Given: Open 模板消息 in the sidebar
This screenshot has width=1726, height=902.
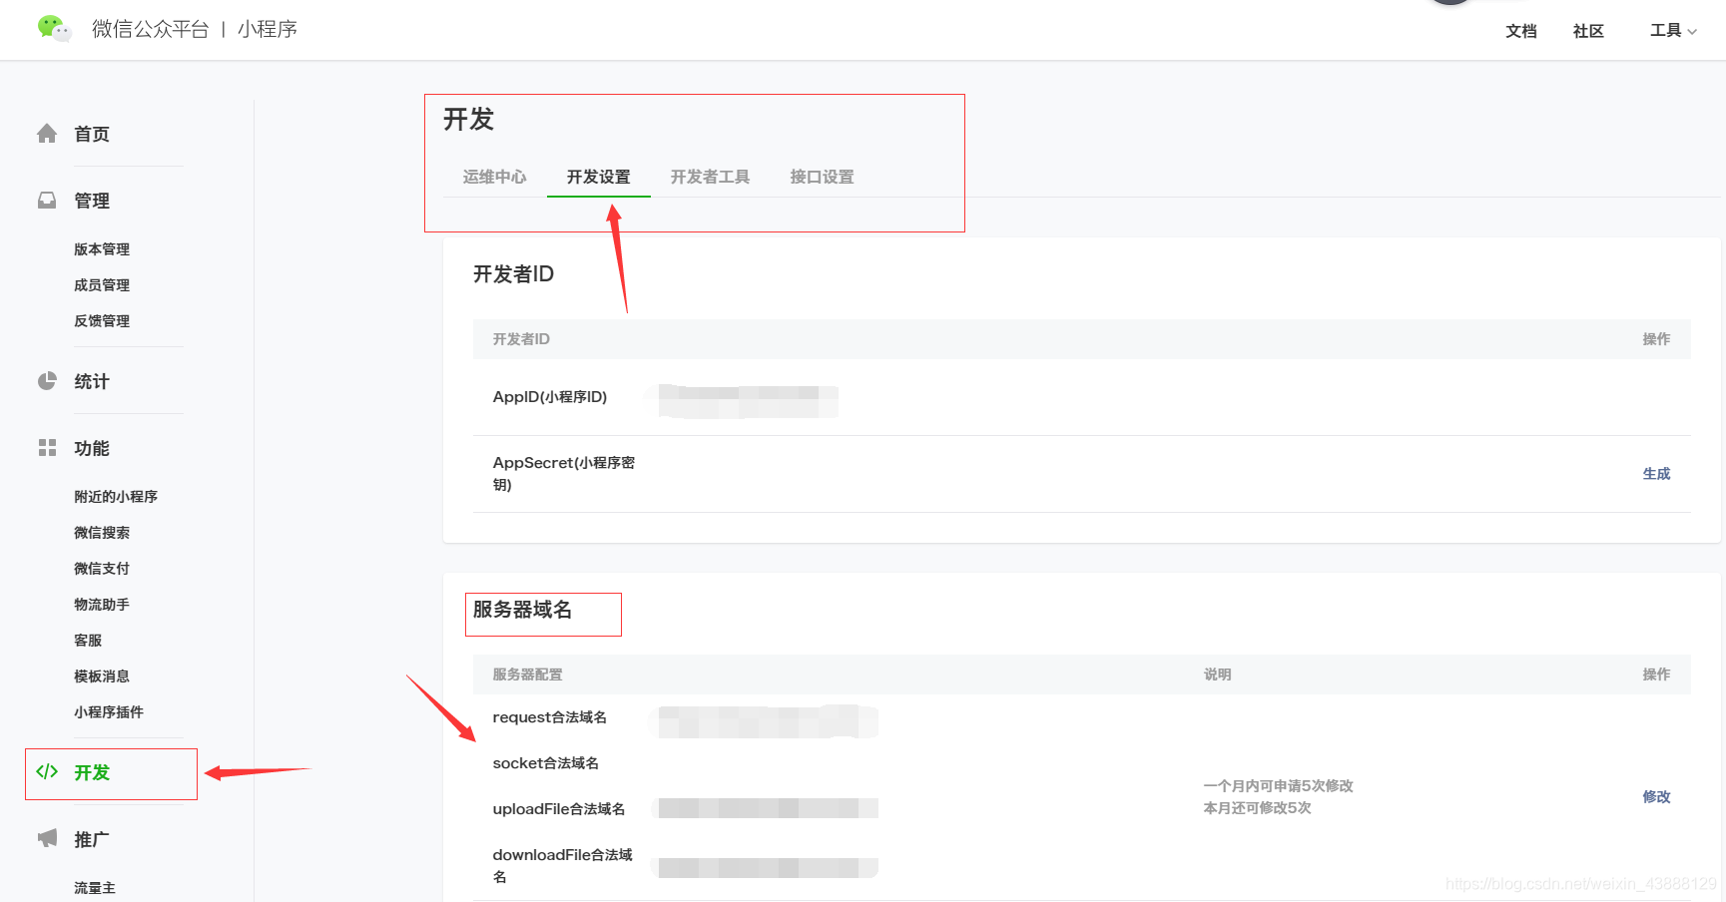Looking at the screenshot, I should [102, 676].
